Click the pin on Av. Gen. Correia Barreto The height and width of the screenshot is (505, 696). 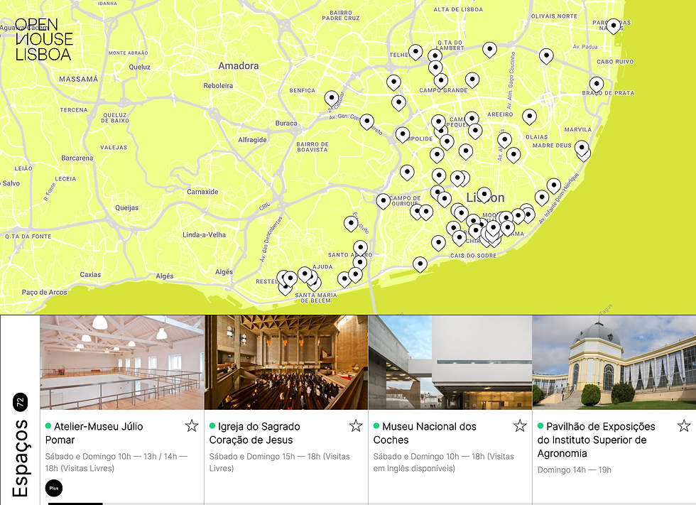(x=366, y=121)
